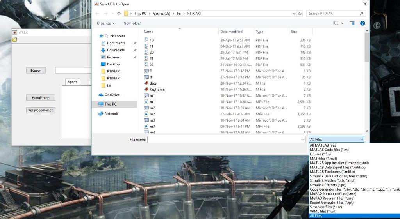Click the search magnifier icon
Screen dimensions: 400x219
tap(361, 14)
